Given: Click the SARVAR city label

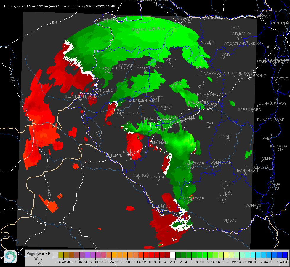Looking at the screenshot, I should 126,66.
